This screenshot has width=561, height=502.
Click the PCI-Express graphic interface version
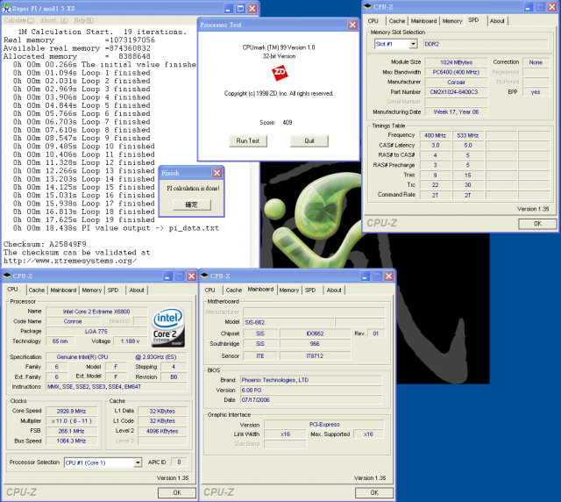[x=324, y=425]
